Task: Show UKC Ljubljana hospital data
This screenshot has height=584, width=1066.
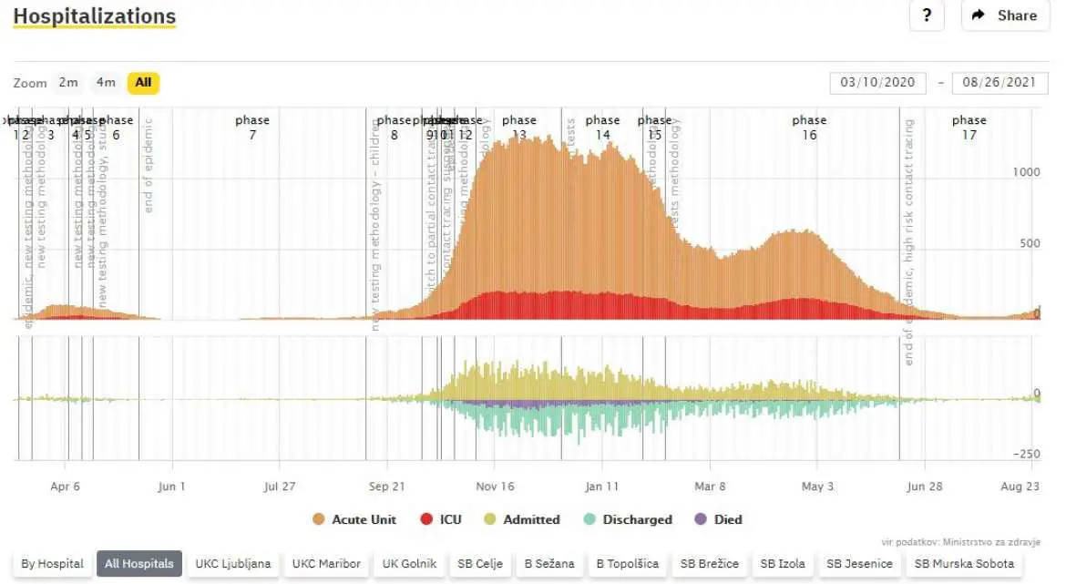Action: coord(233,564)
